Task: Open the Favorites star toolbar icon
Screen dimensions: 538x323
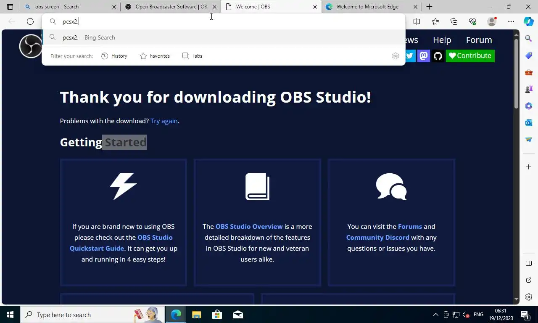Action: pyautogui.click(x=435, y=21)
